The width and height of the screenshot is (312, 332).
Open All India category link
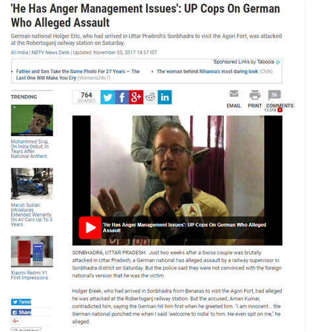point(19,53)
